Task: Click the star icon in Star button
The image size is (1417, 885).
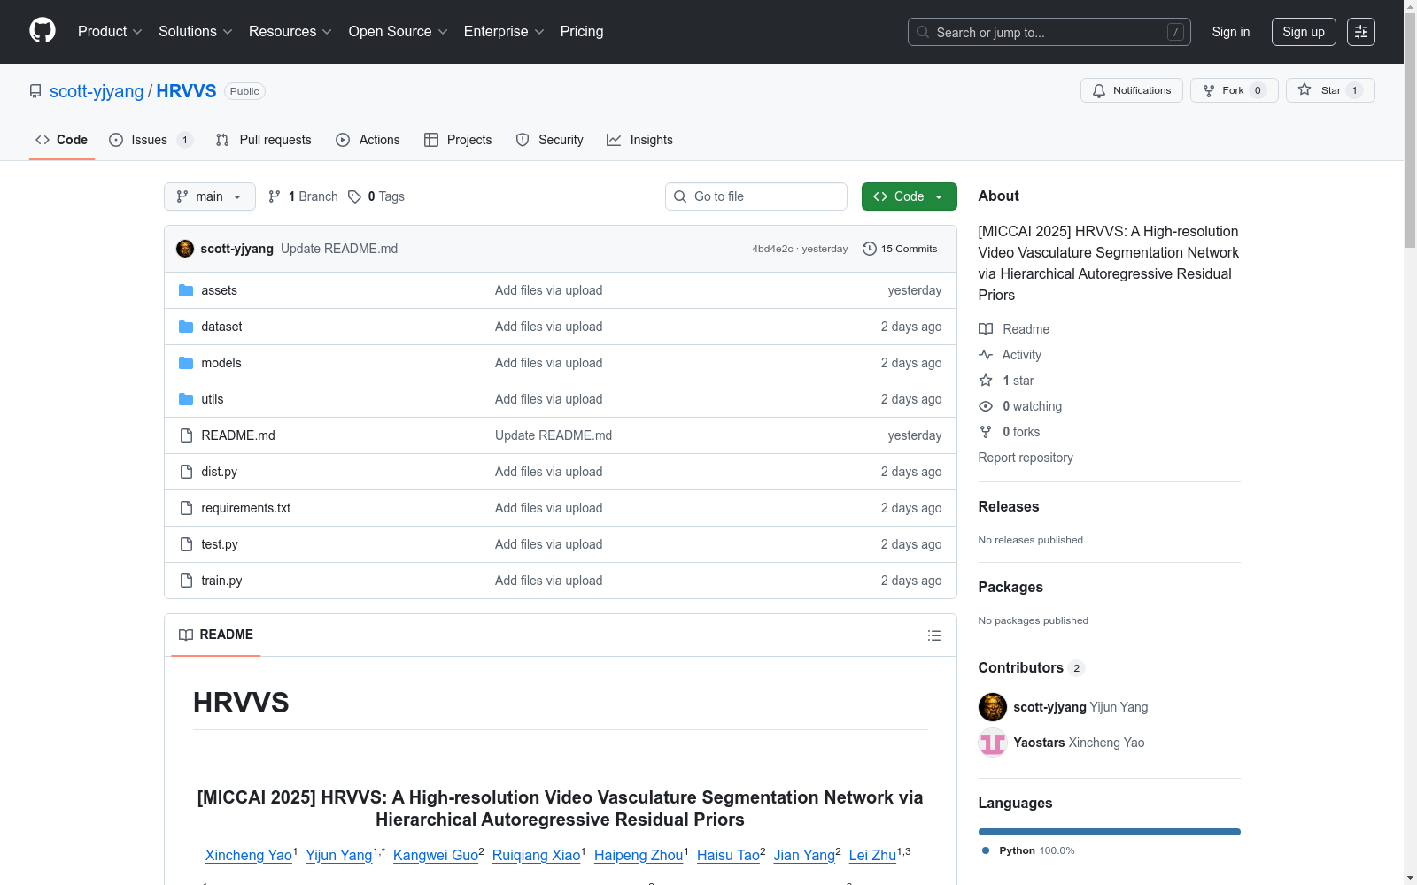Action: (1305, 89)
